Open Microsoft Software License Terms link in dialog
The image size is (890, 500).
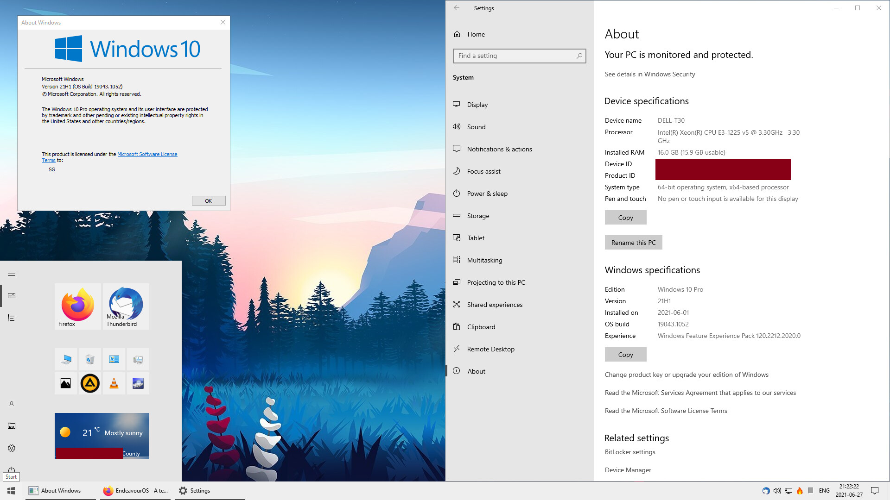coord(147,154)
